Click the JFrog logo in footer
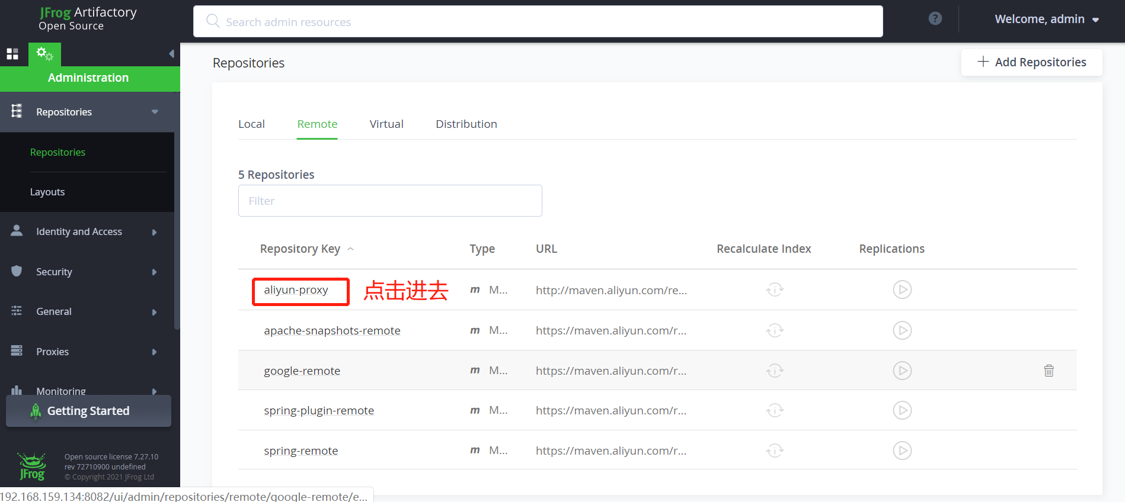Screen dimensions: 1125x502 32,466
